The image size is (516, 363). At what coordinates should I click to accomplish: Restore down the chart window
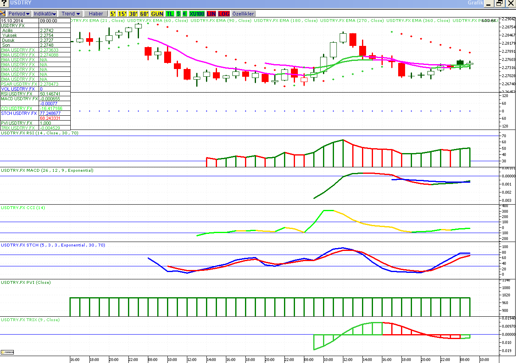499,3
